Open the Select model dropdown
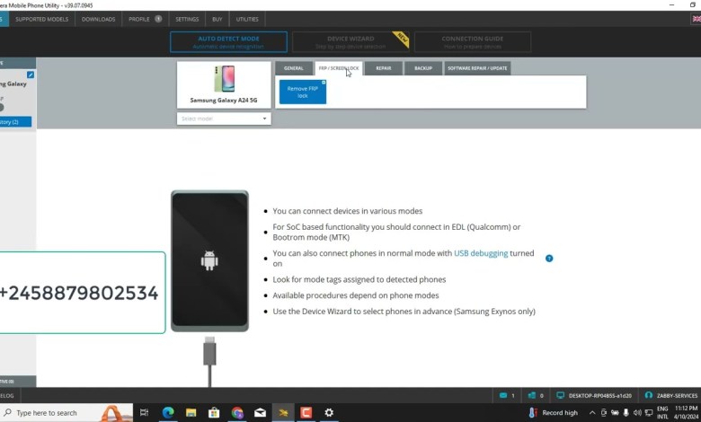The width and height of the screenshot is (701, 422). click(x=224, y=119)
